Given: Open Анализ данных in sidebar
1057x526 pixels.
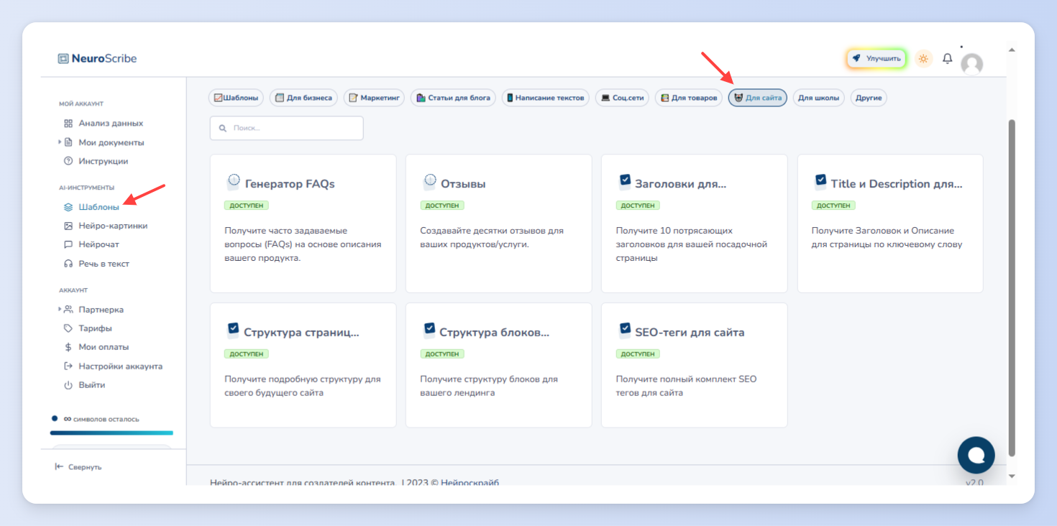Looking at the screenshot, I should (111, 124).
